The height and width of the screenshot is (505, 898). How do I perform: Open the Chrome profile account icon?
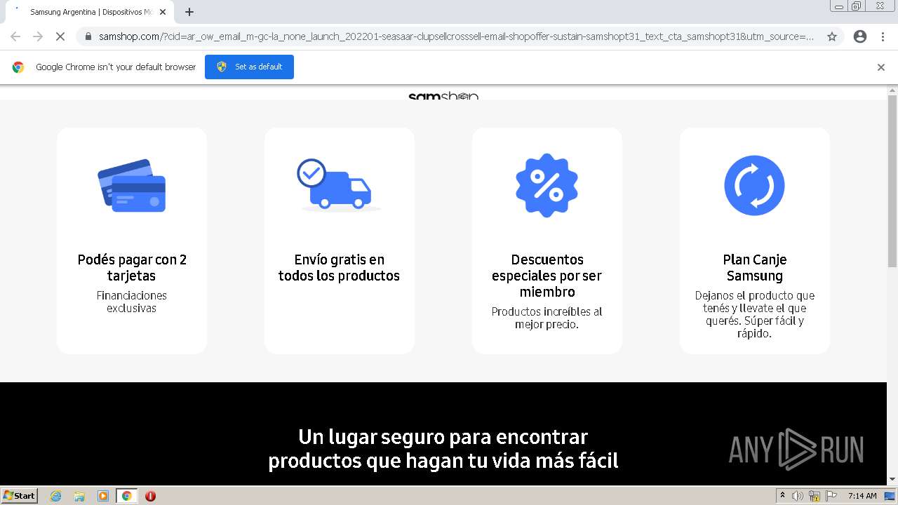pos(860,36)
